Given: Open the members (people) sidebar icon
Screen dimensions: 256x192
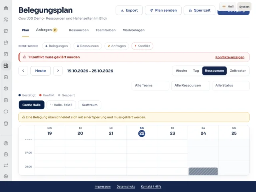Looking at the screenshot, I should point(6,20).
